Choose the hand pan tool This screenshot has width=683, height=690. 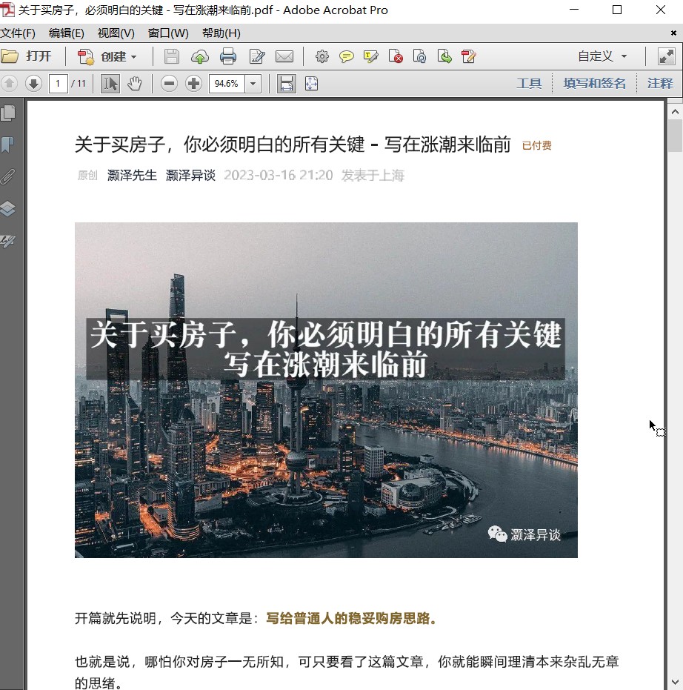135,84
